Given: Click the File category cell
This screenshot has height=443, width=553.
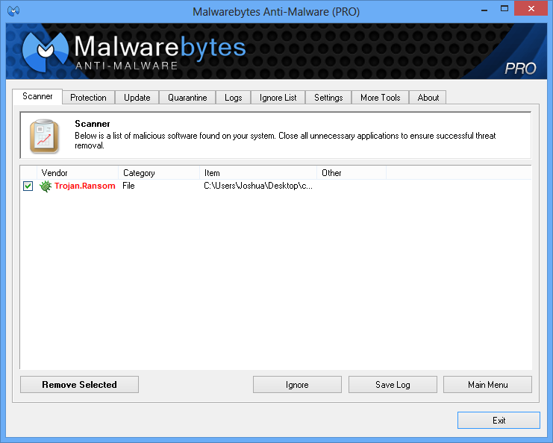Looking at the screenshot, I should (128, 186).
